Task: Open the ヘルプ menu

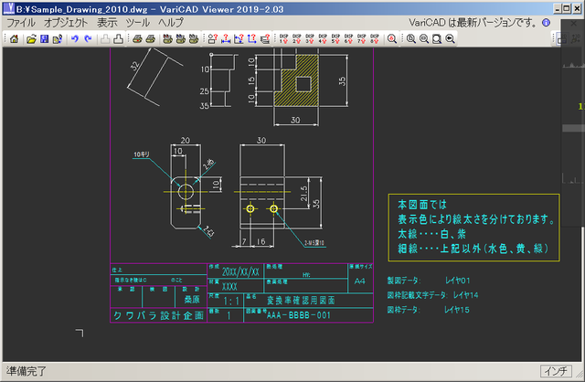Action: [171, 23]
